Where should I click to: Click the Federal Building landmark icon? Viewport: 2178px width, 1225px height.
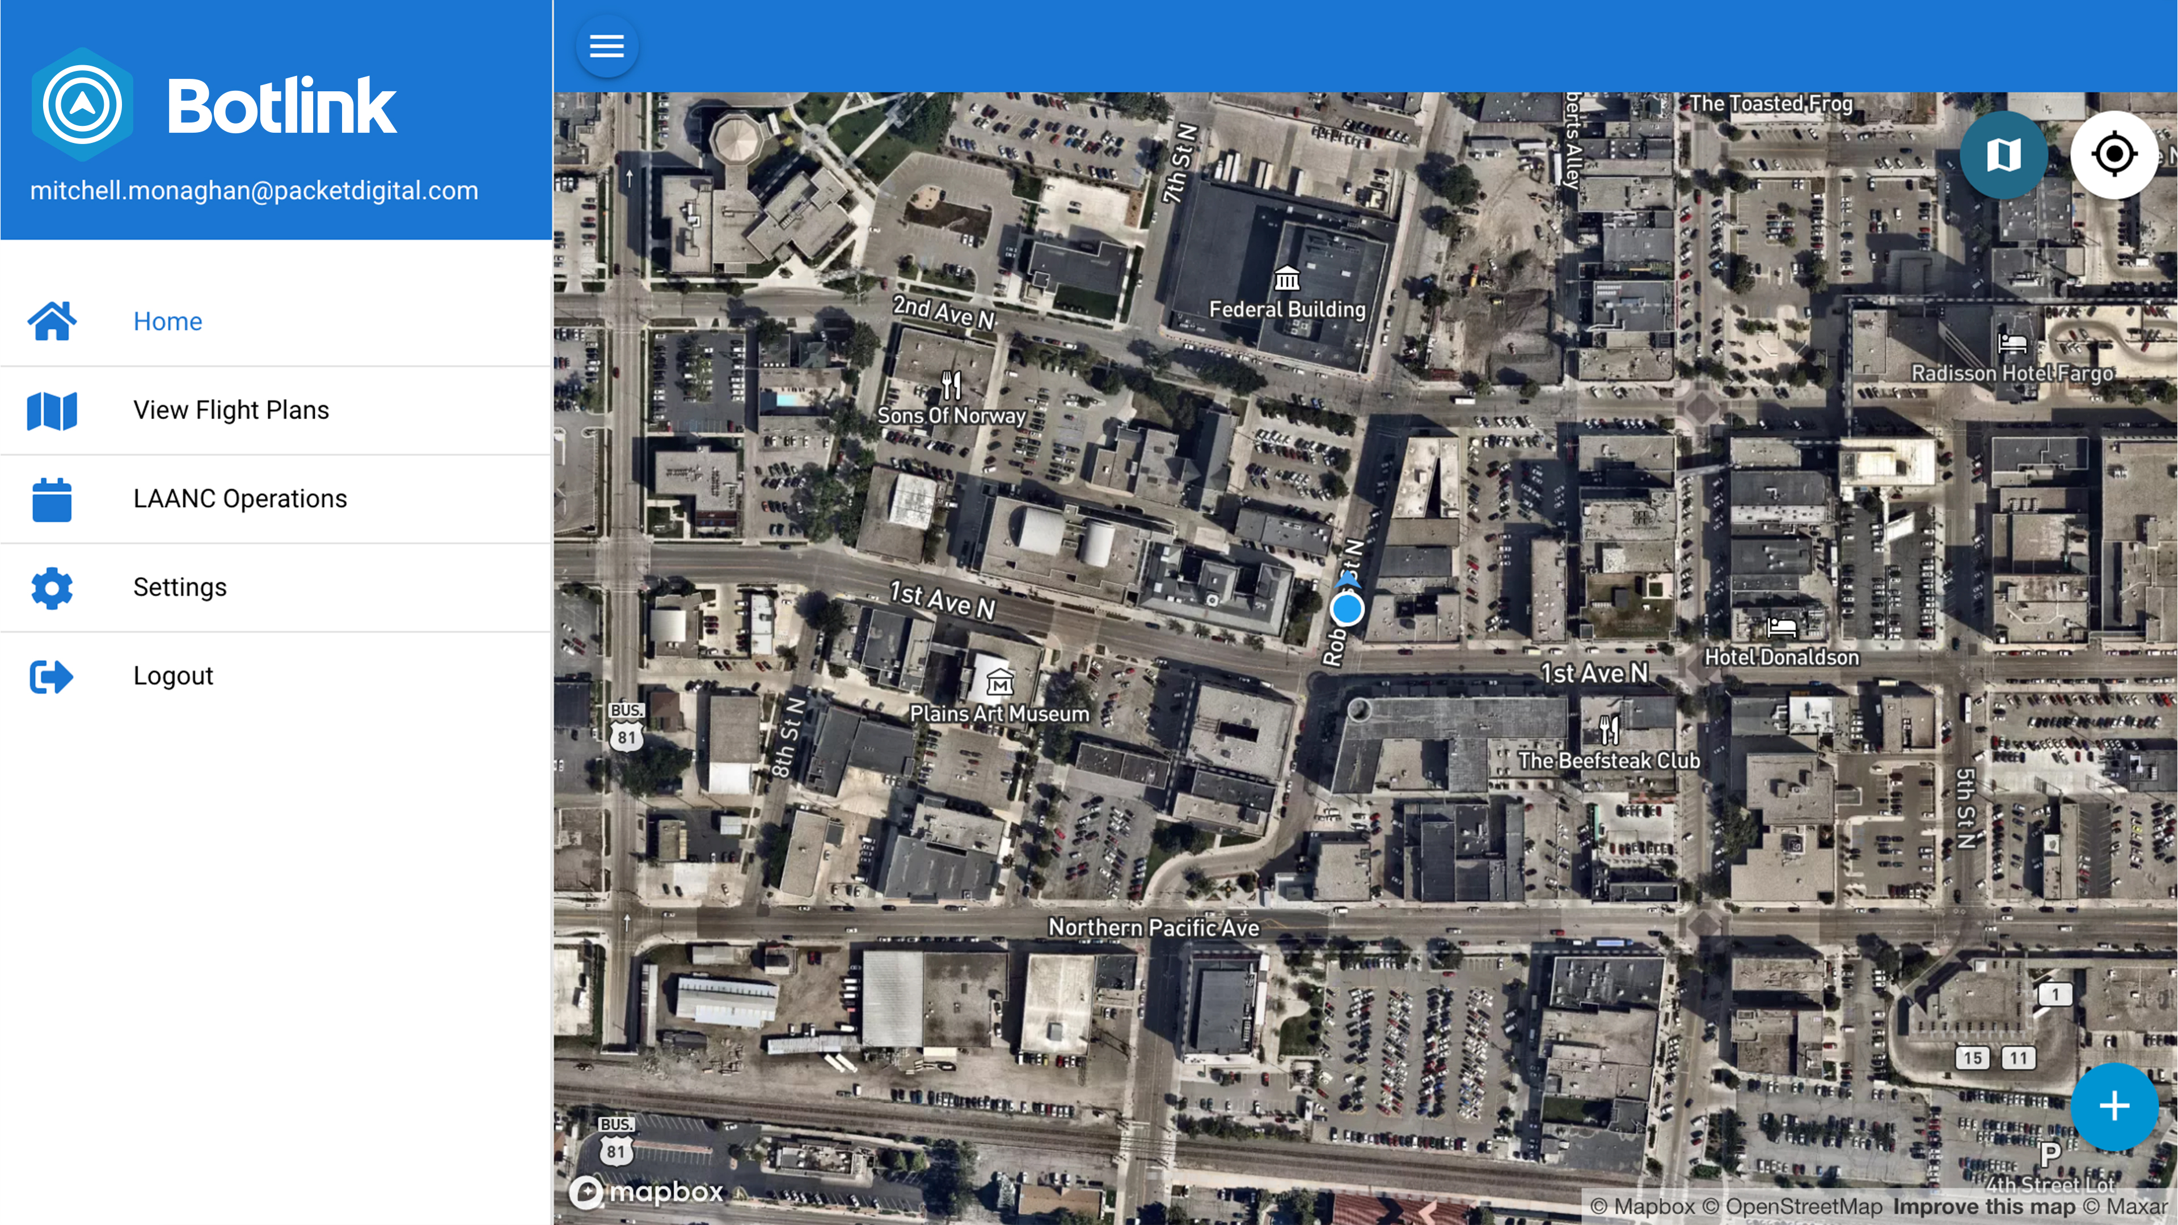[x=1287, y=277]
